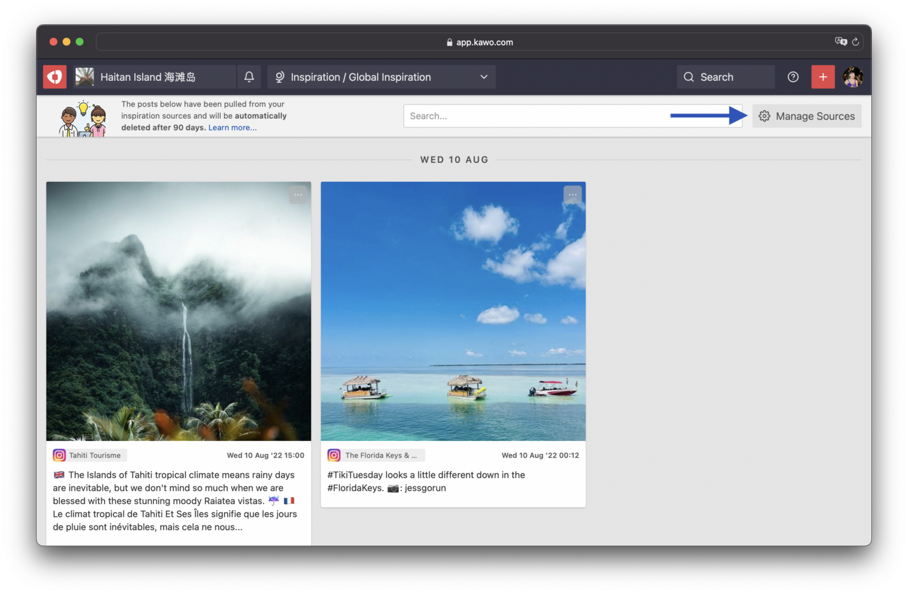Open options menu on the Florida Keys post

click(572, 195)
